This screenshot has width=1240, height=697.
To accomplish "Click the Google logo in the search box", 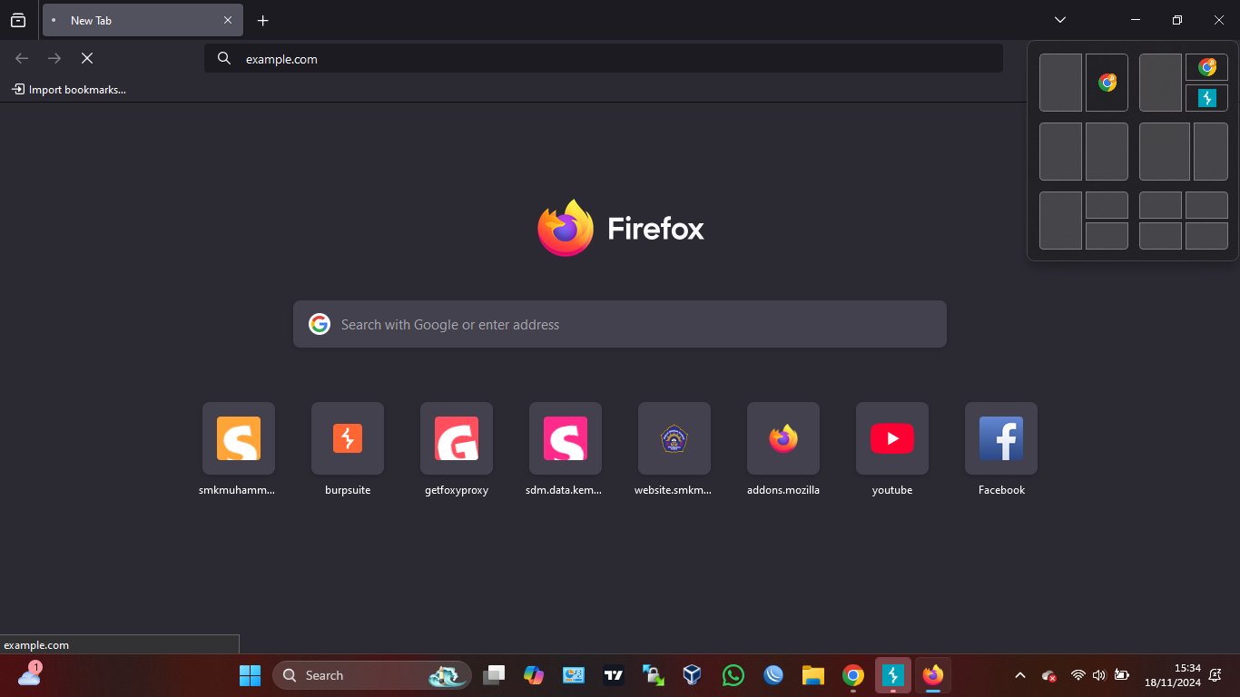I will tap(320, 324).
